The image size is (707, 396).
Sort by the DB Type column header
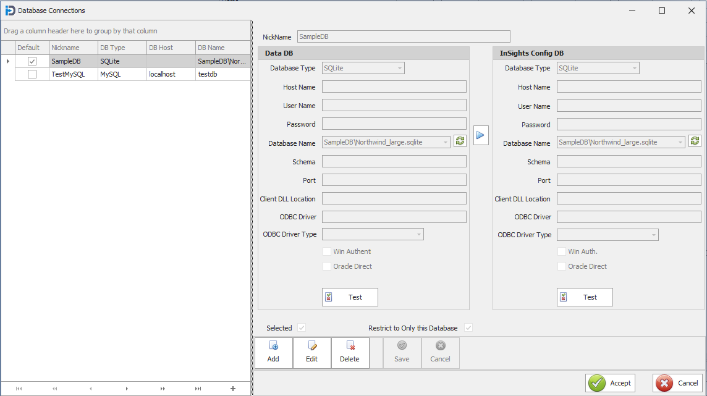point(121,48)
